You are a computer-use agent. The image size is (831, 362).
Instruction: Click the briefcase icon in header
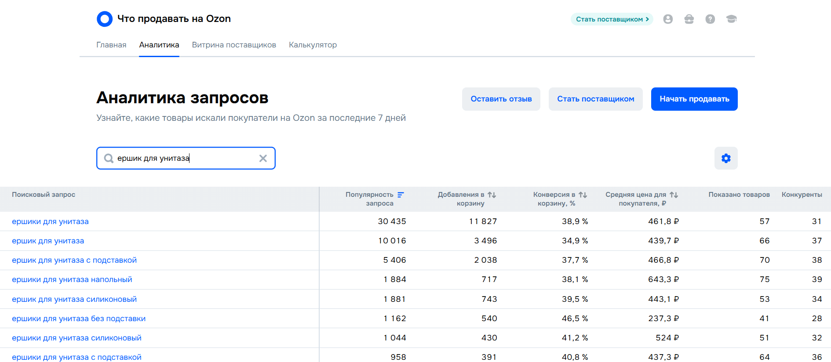click(x=689, y=19)
